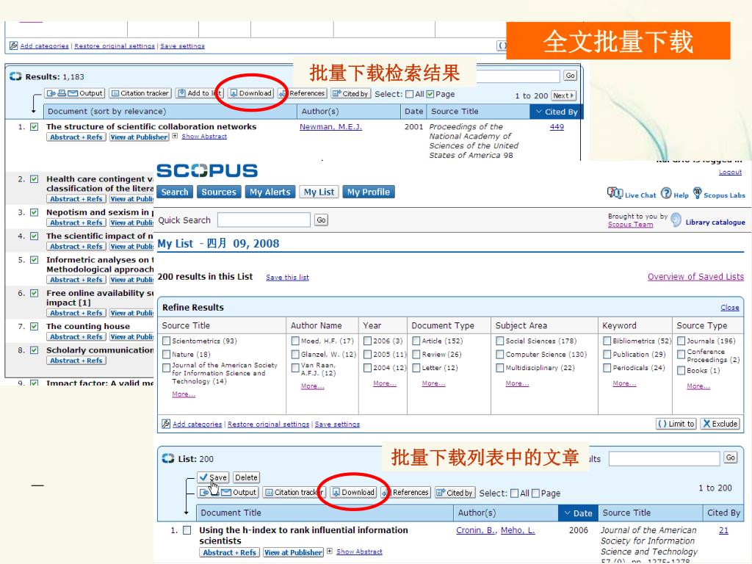Viewport: 752px width, 564px height.
Task: Tick the Article (152) checkbox
Action: coord(416,341)
